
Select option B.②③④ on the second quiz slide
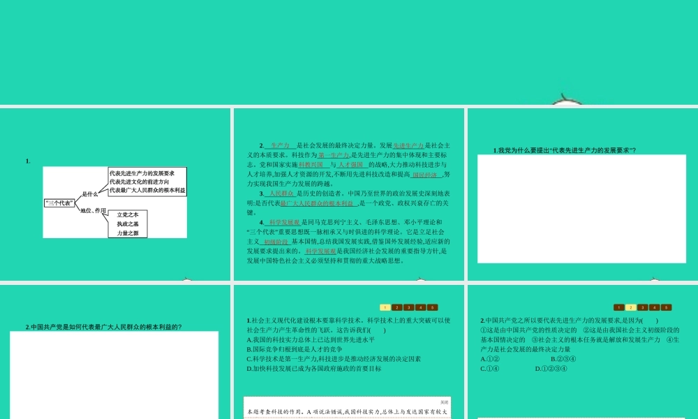click(x=563, y=359)
